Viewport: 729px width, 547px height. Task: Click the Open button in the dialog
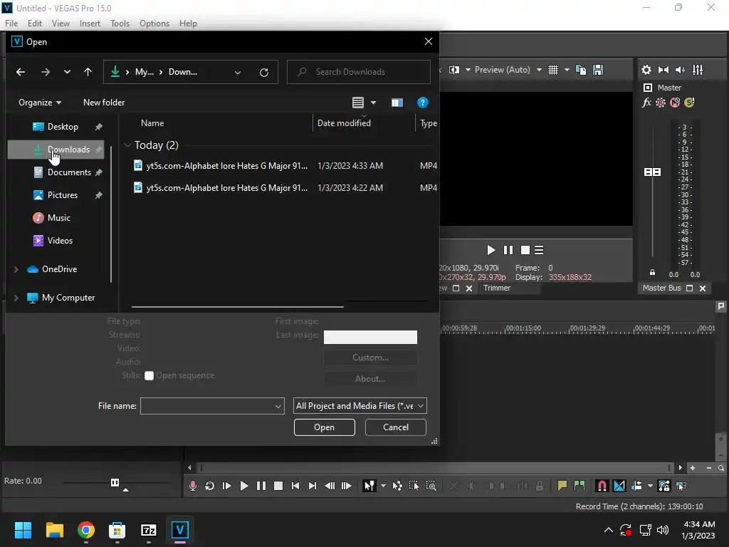tap(324, 427)
